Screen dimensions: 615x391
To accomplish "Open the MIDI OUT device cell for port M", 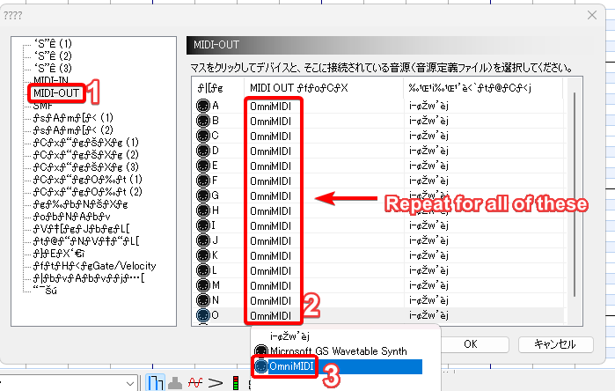I will 271,285.
